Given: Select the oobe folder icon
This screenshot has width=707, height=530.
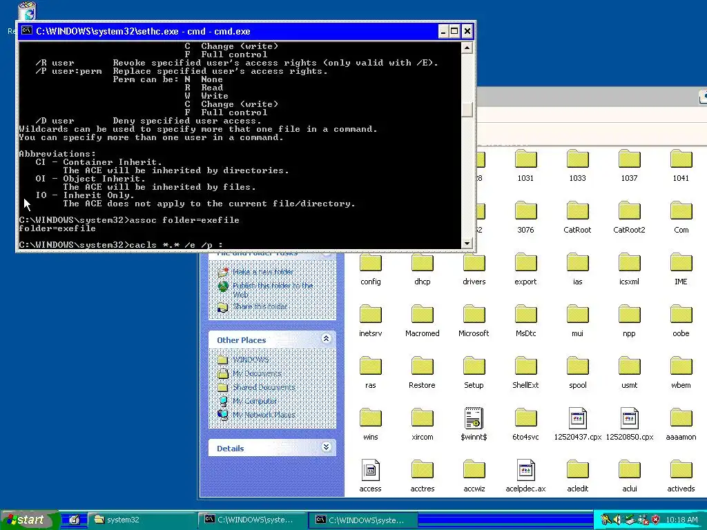Looking at the screenshot, I should pos(681,315).
